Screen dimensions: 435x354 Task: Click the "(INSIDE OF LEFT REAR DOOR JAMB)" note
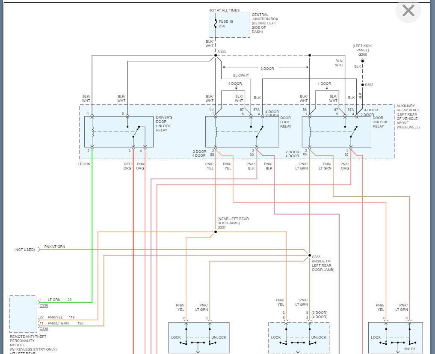(323, 265)
